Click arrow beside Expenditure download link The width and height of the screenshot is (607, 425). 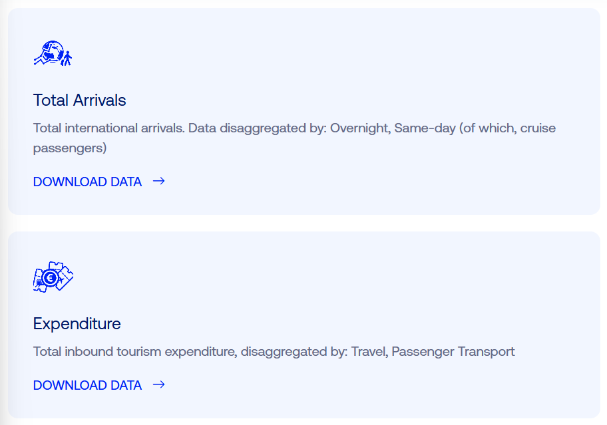tap(158, 385)
